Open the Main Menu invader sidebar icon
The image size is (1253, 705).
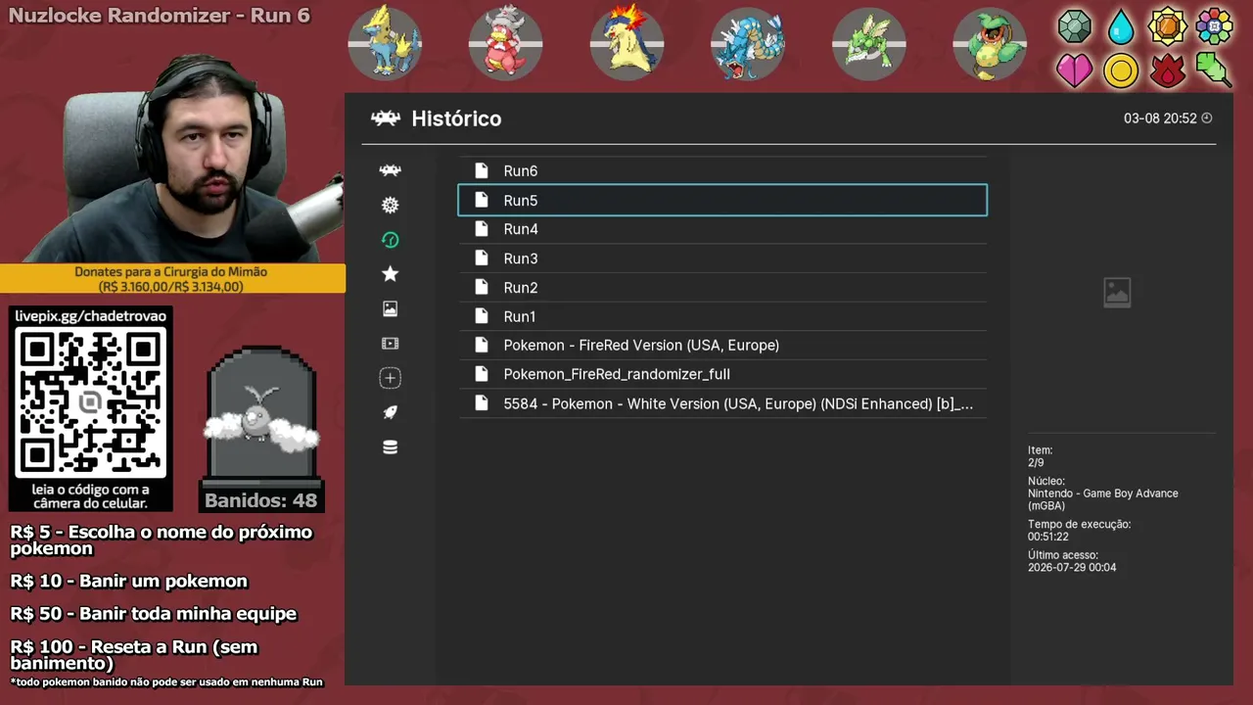(x=390, y=170)
